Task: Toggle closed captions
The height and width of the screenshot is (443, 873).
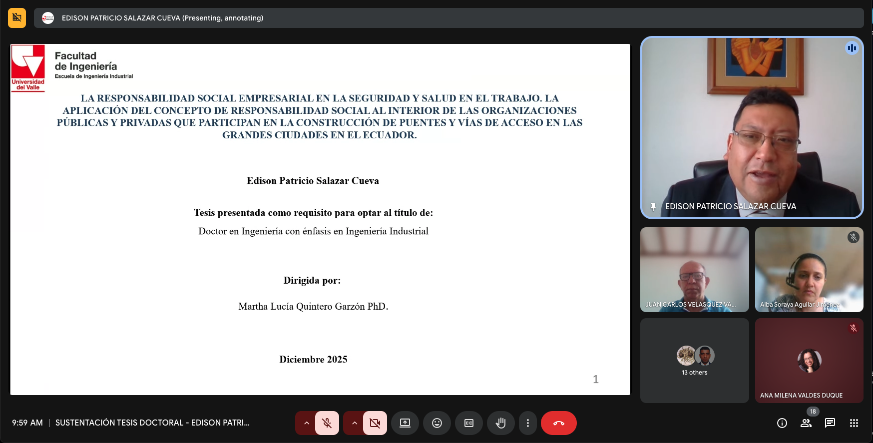Action: [x=469, y=423]
